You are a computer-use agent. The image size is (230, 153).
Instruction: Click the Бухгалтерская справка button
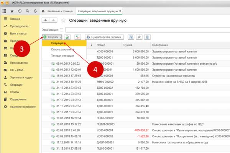[104, 37]
